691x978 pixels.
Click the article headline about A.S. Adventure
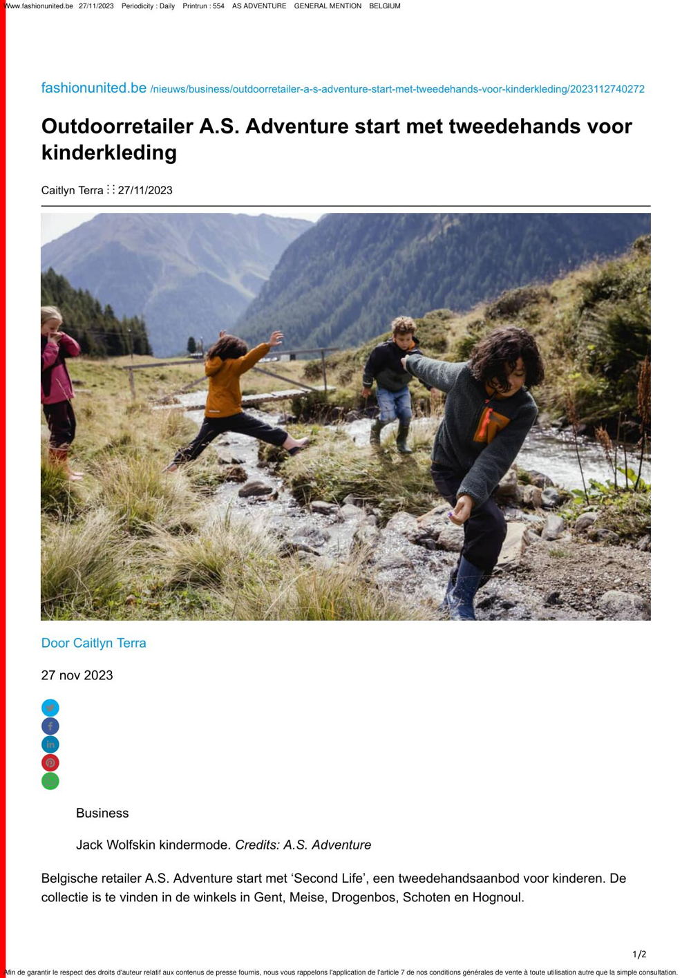click(337, 139)
